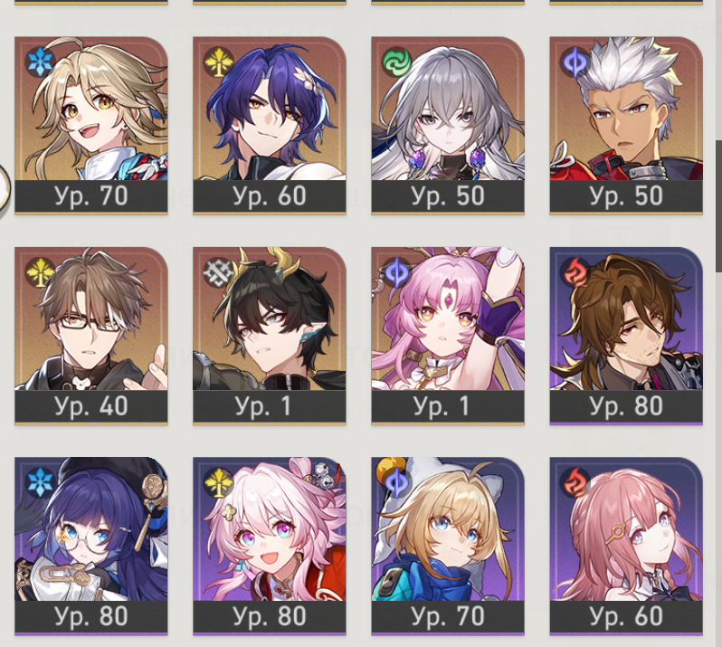Click the Imaginary icon on pink-haired girl level 80 card

tap(218, 482)
